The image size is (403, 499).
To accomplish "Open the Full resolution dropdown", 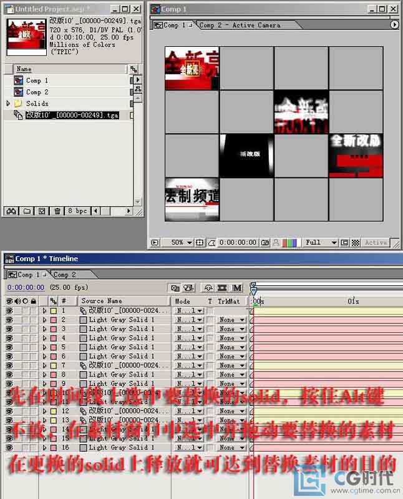I will (321, 242).
